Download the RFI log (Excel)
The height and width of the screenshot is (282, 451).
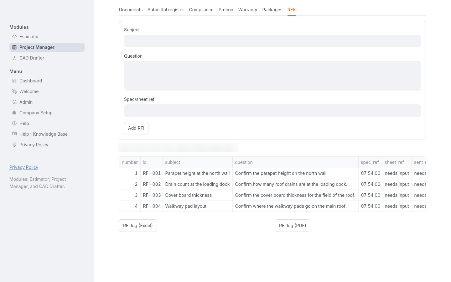coord(138,226)
